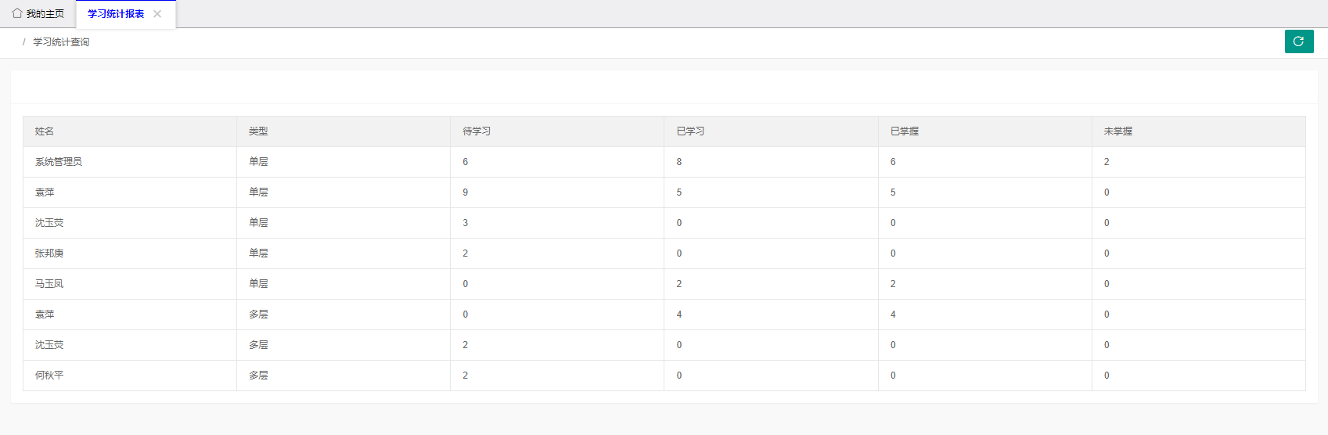Select the 张邦庚 name cell
Image resolution: width=1328 pixels, height=435 pixels.
click(x=49, y=253)
